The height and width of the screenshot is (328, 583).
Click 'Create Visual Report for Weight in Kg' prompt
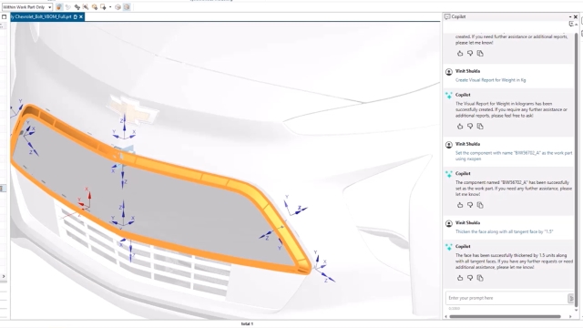tap(490, 80)
